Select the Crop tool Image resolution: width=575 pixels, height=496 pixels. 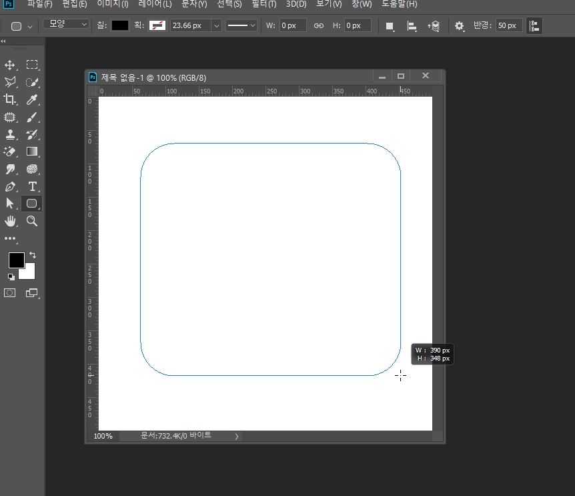(10, 99)
